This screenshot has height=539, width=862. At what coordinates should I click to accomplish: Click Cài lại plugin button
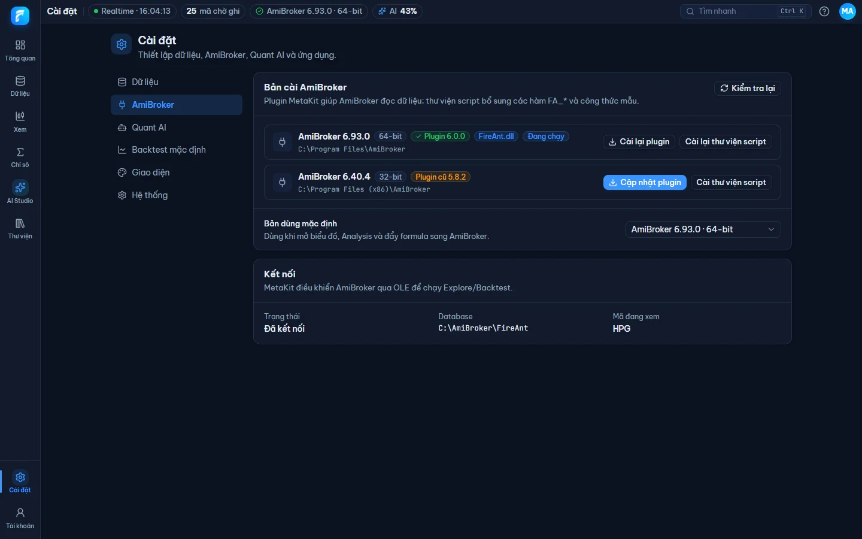click(639, 142)
